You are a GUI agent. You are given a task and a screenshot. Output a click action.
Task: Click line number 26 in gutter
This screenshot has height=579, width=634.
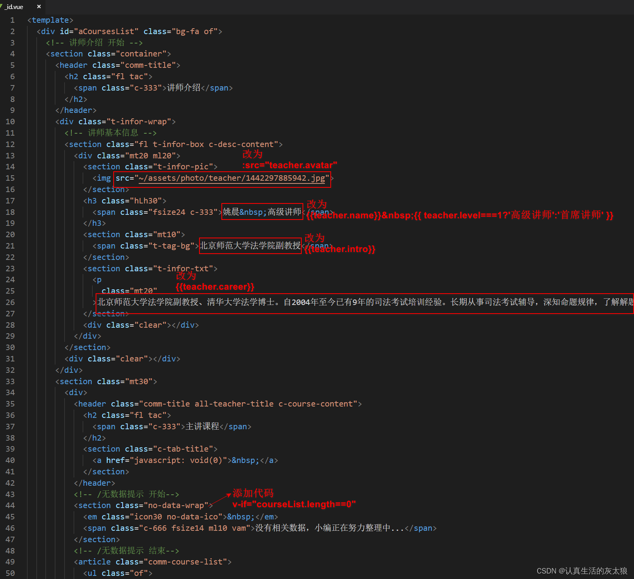(x=10, y=302)
